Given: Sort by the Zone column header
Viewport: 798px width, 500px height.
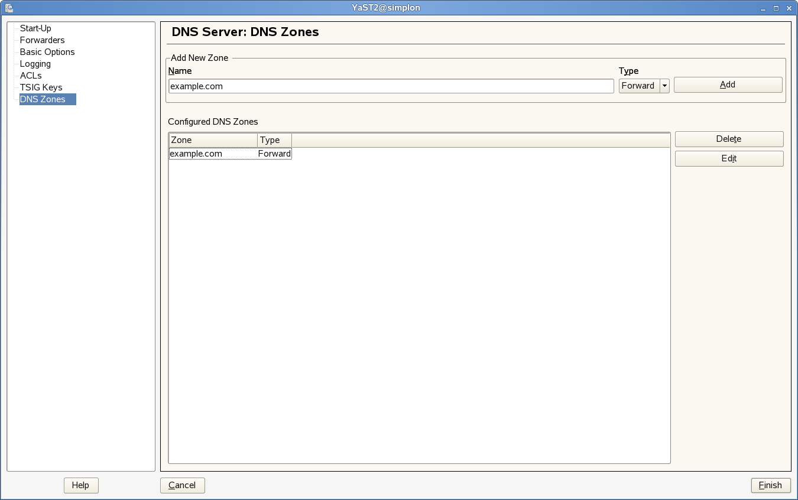Looking at the screenshot, I should 213,140.
